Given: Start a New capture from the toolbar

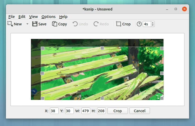Looking at the screenshot, I should click(15, 24).
